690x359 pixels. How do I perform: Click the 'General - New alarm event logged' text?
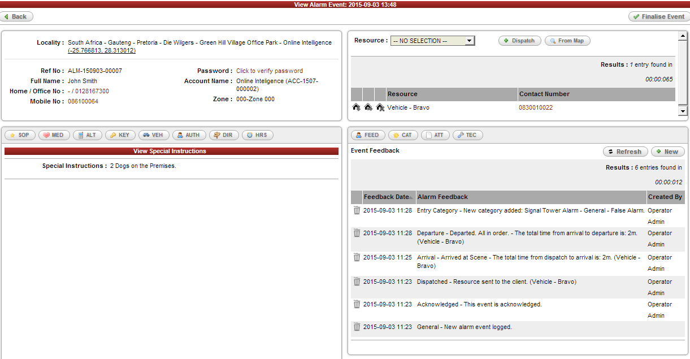point(465,327)
